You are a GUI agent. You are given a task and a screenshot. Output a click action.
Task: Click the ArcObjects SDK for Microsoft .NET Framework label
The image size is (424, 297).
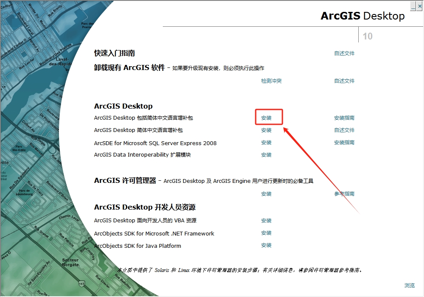[x=154, y=233]
